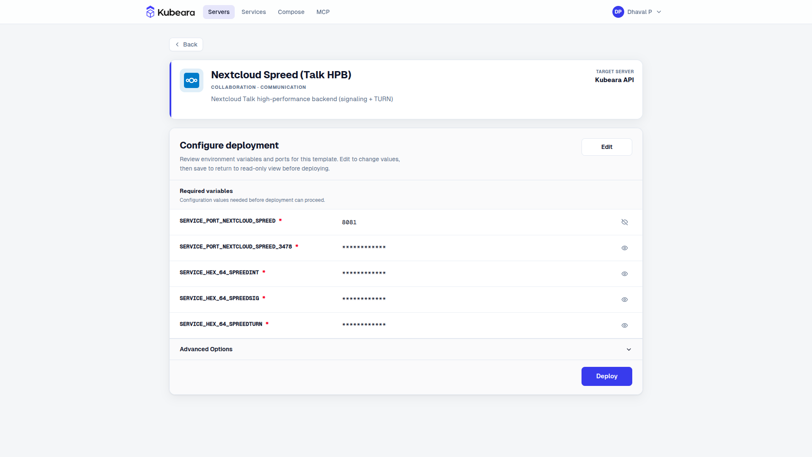
Task: Click the SERVICE_HEX_64_SPREEDINT label
Action: 219,273
